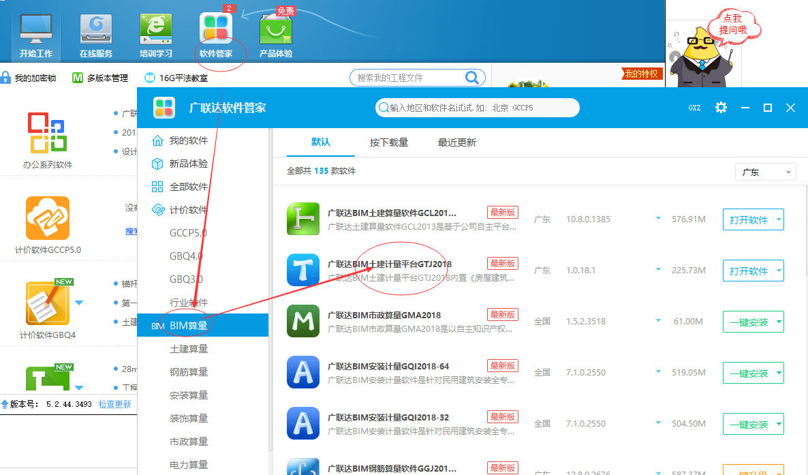Expand version dropdown for 10.8.0.1385

pyautogui.click(x=658, y=218)
